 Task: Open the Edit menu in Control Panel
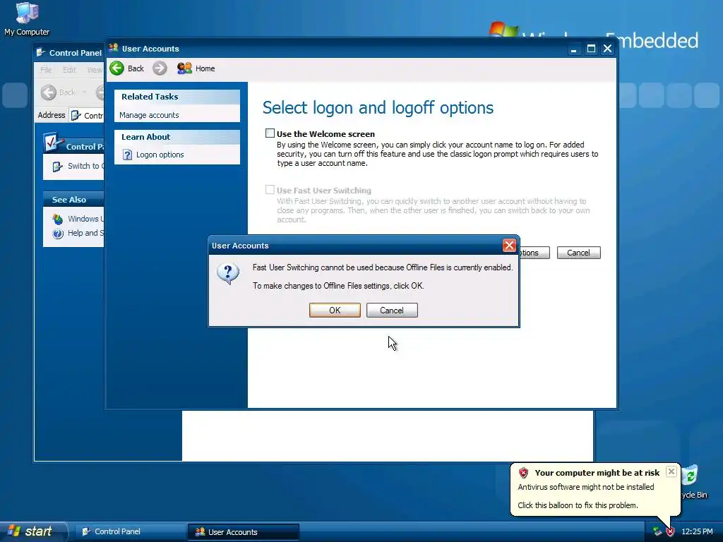click(69, 70)
